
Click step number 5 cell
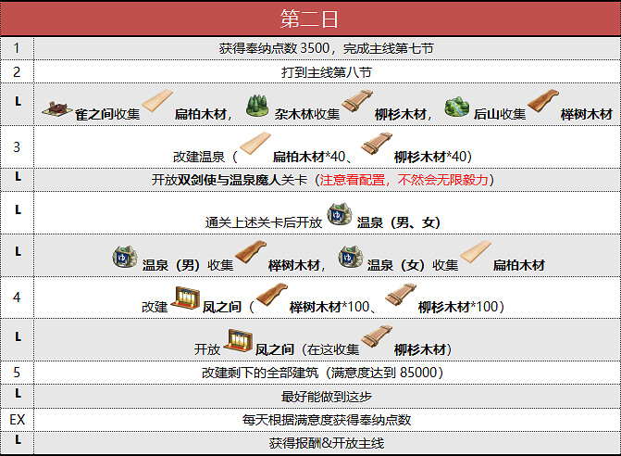17,373
